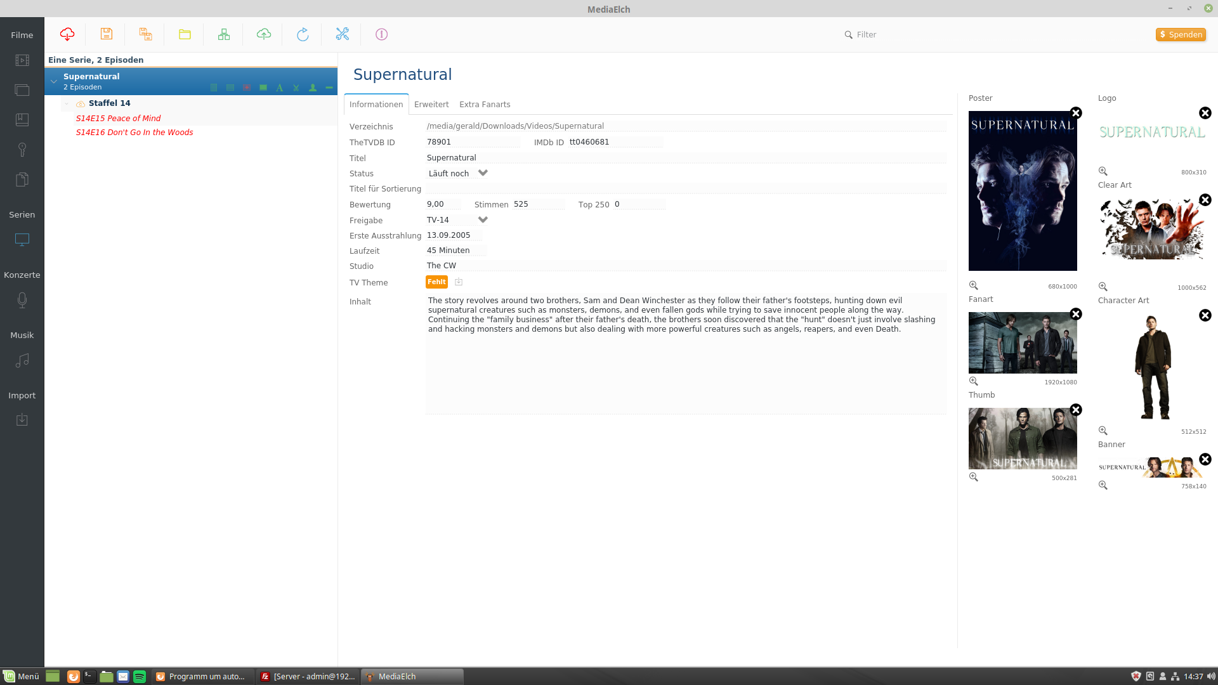Switch to the Erweitert tab
The width and height of the screenshot is (1218, 685).
click(431, 105)
